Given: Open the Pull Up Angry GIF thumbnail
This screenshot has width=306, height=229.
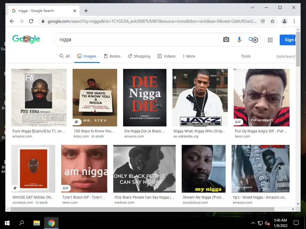Looking at the screenshot, I should click(x=261, y=98).
